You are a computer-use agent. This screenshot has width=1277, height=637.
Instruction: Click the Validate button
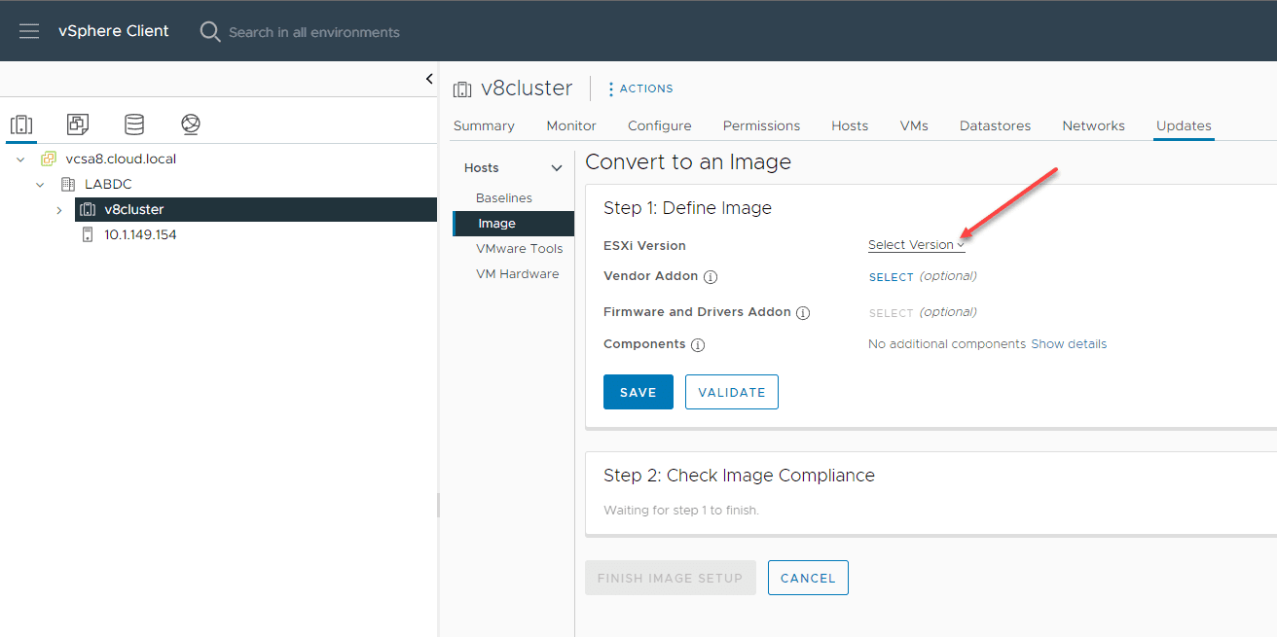pos(731,392)
